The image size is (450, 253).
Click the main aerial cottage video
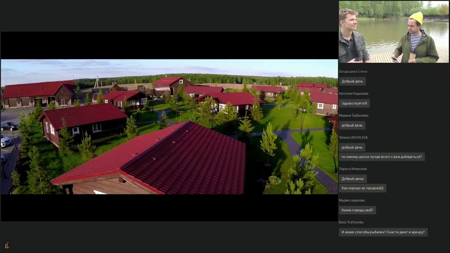tap(169, 126)
